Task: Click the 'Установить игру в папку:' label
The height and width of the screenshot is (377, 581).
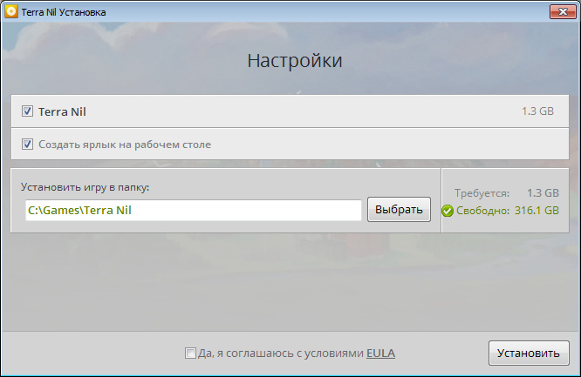Action: [85, 187]
